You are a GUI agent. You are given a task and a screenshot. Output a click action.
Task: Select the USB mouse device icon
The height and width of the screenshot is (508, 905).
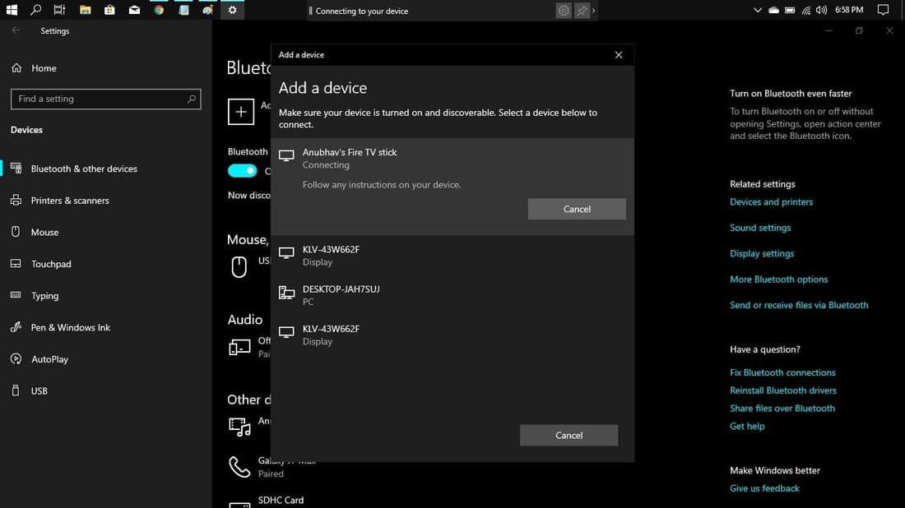click(239, 266)
